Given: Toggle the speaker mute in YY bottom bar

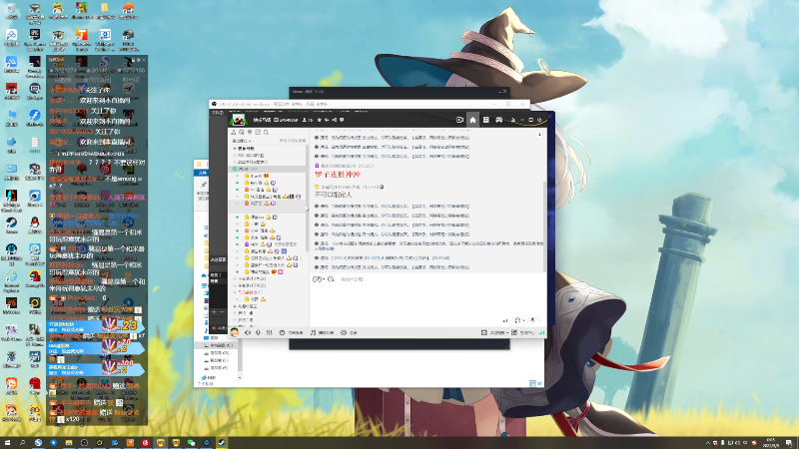Looking at the screenshot, I should click(248, 332).
